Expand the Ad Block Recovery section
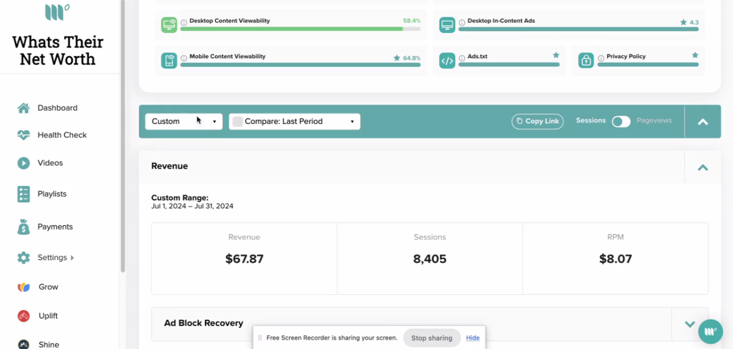Screen dimensions: 733x349 click(689, 324)
